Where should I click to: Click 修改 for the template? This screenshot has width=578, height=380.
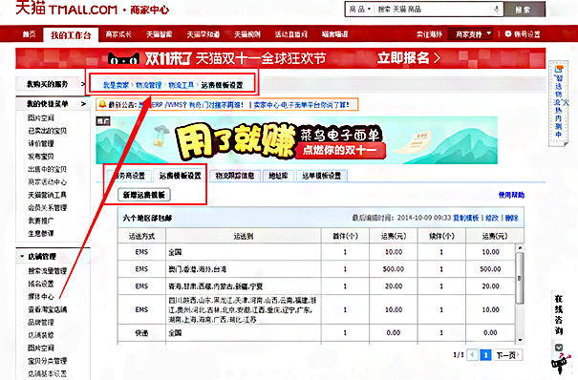(x=492, y=218)
